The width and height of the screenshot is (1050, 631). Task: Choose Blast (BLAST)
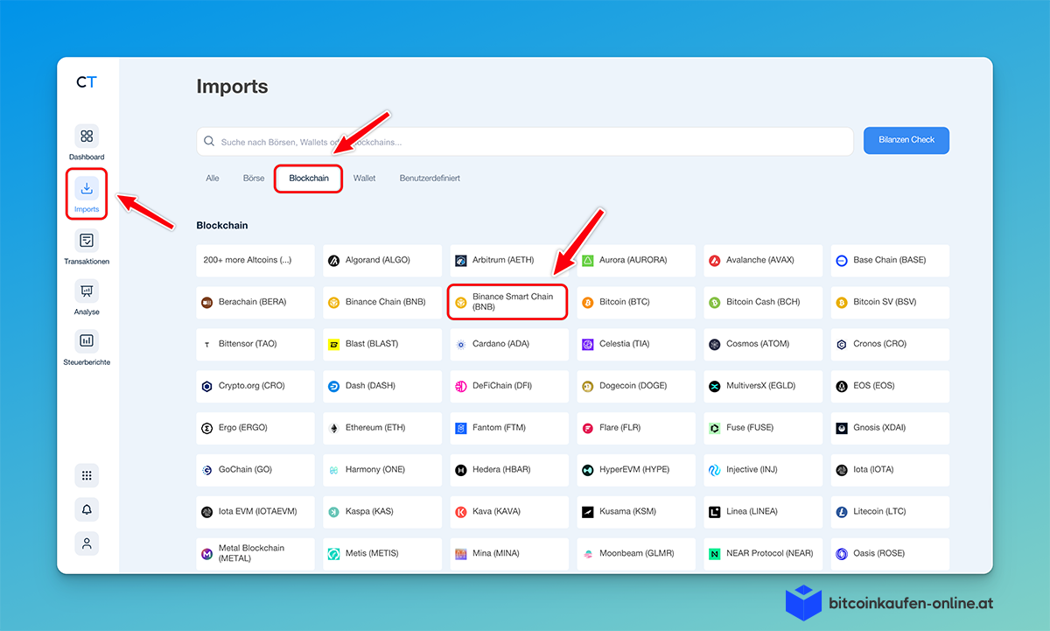[382, 344]
